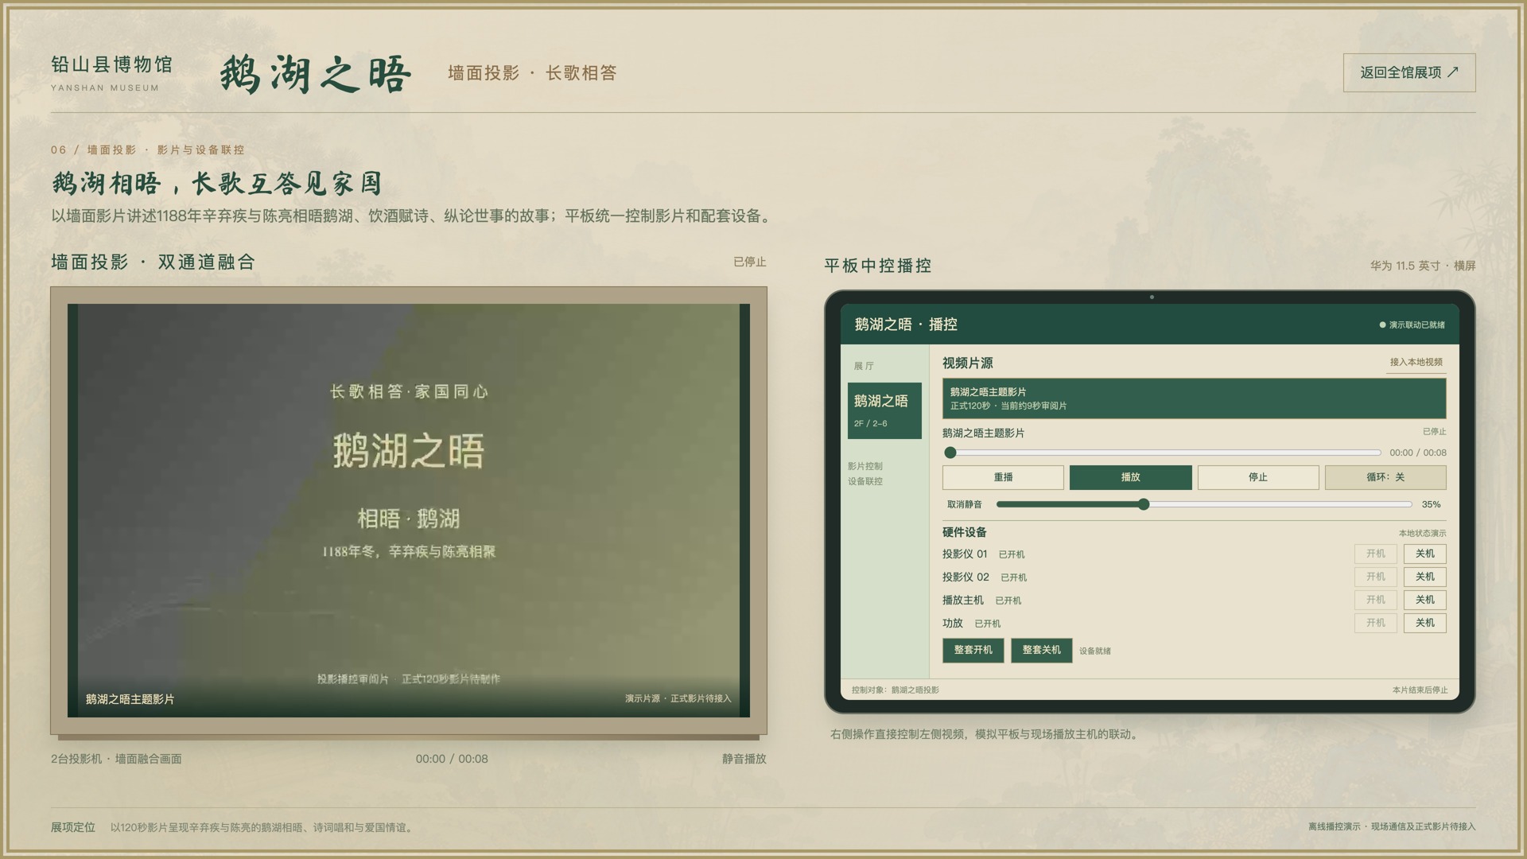The height and width of the screenshot is (859, 1527).
Task: Click 返回全馆展项 button
Action: point(1409,72)
